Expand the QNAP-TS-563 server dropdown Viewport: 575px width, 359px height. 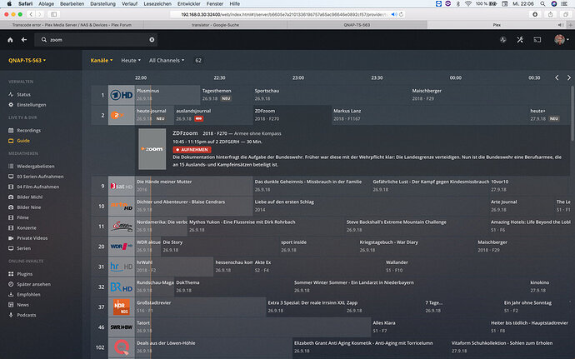pos(27,61)
